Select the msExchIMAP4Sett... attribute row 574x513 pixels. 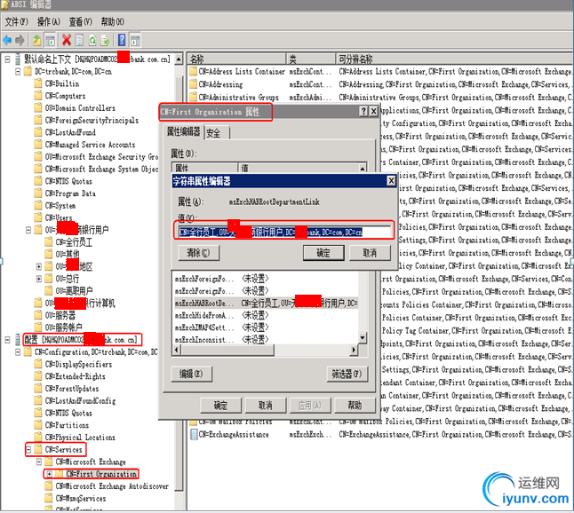click(x=266, y=328)
